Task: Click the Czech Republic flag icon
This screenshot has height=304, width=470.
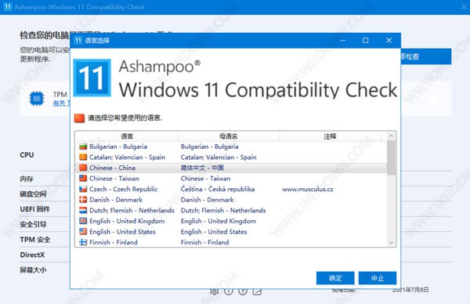Action: (83, 189)
